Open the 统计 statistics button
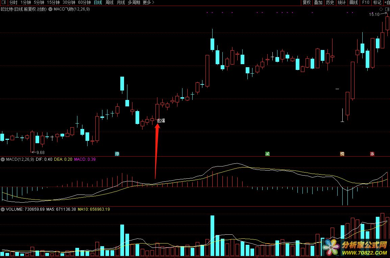 click(x=342, y=2)
